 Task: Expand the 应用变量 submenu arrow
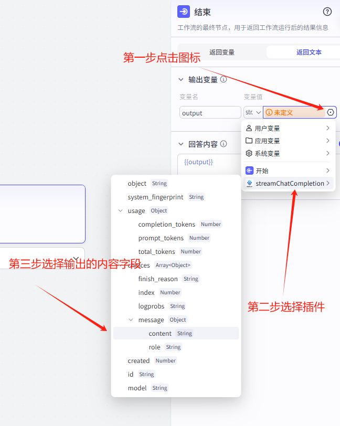tap(328, 141)
